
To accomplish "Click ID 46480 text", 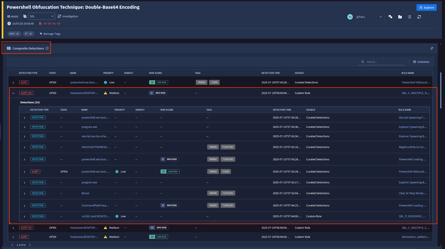I will tap(13, 17).
